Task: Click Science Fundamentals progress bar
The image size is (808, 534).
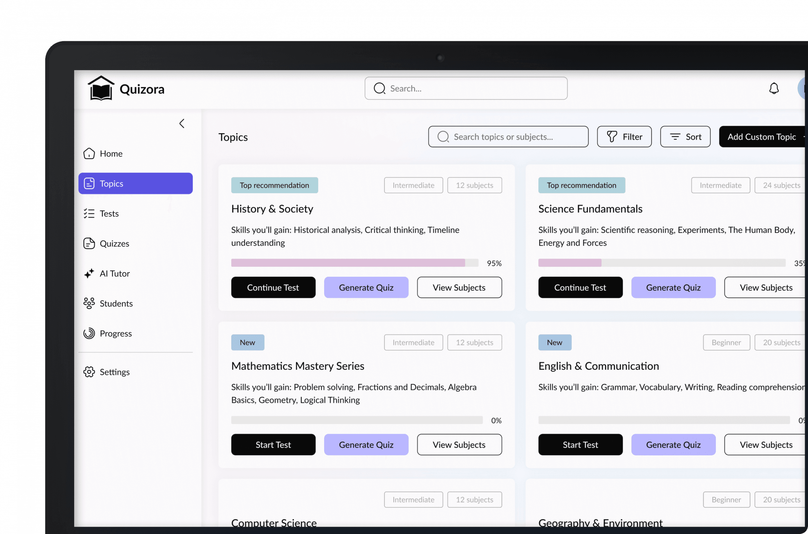Action: (662, 263)
